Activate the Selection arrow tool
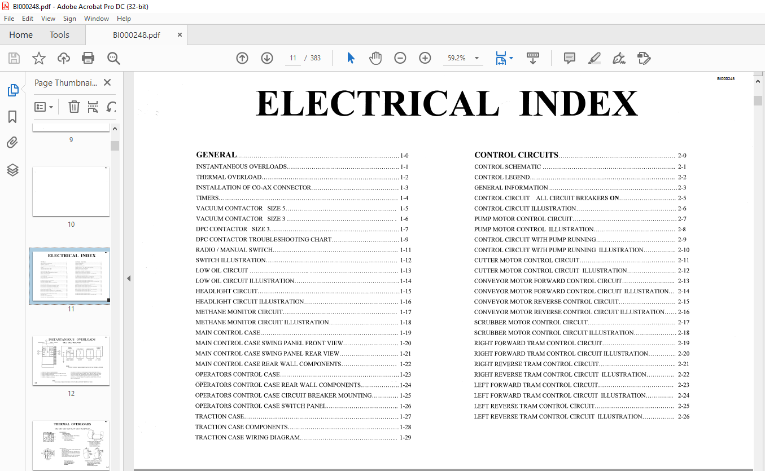The width and height of the screenshot is (765, 471). [351, 58]
